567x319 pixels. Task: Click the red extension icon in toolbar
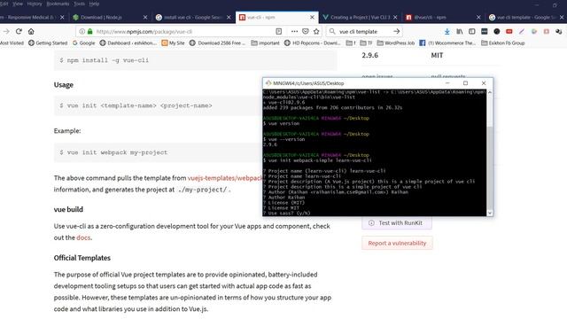(509, 32)
